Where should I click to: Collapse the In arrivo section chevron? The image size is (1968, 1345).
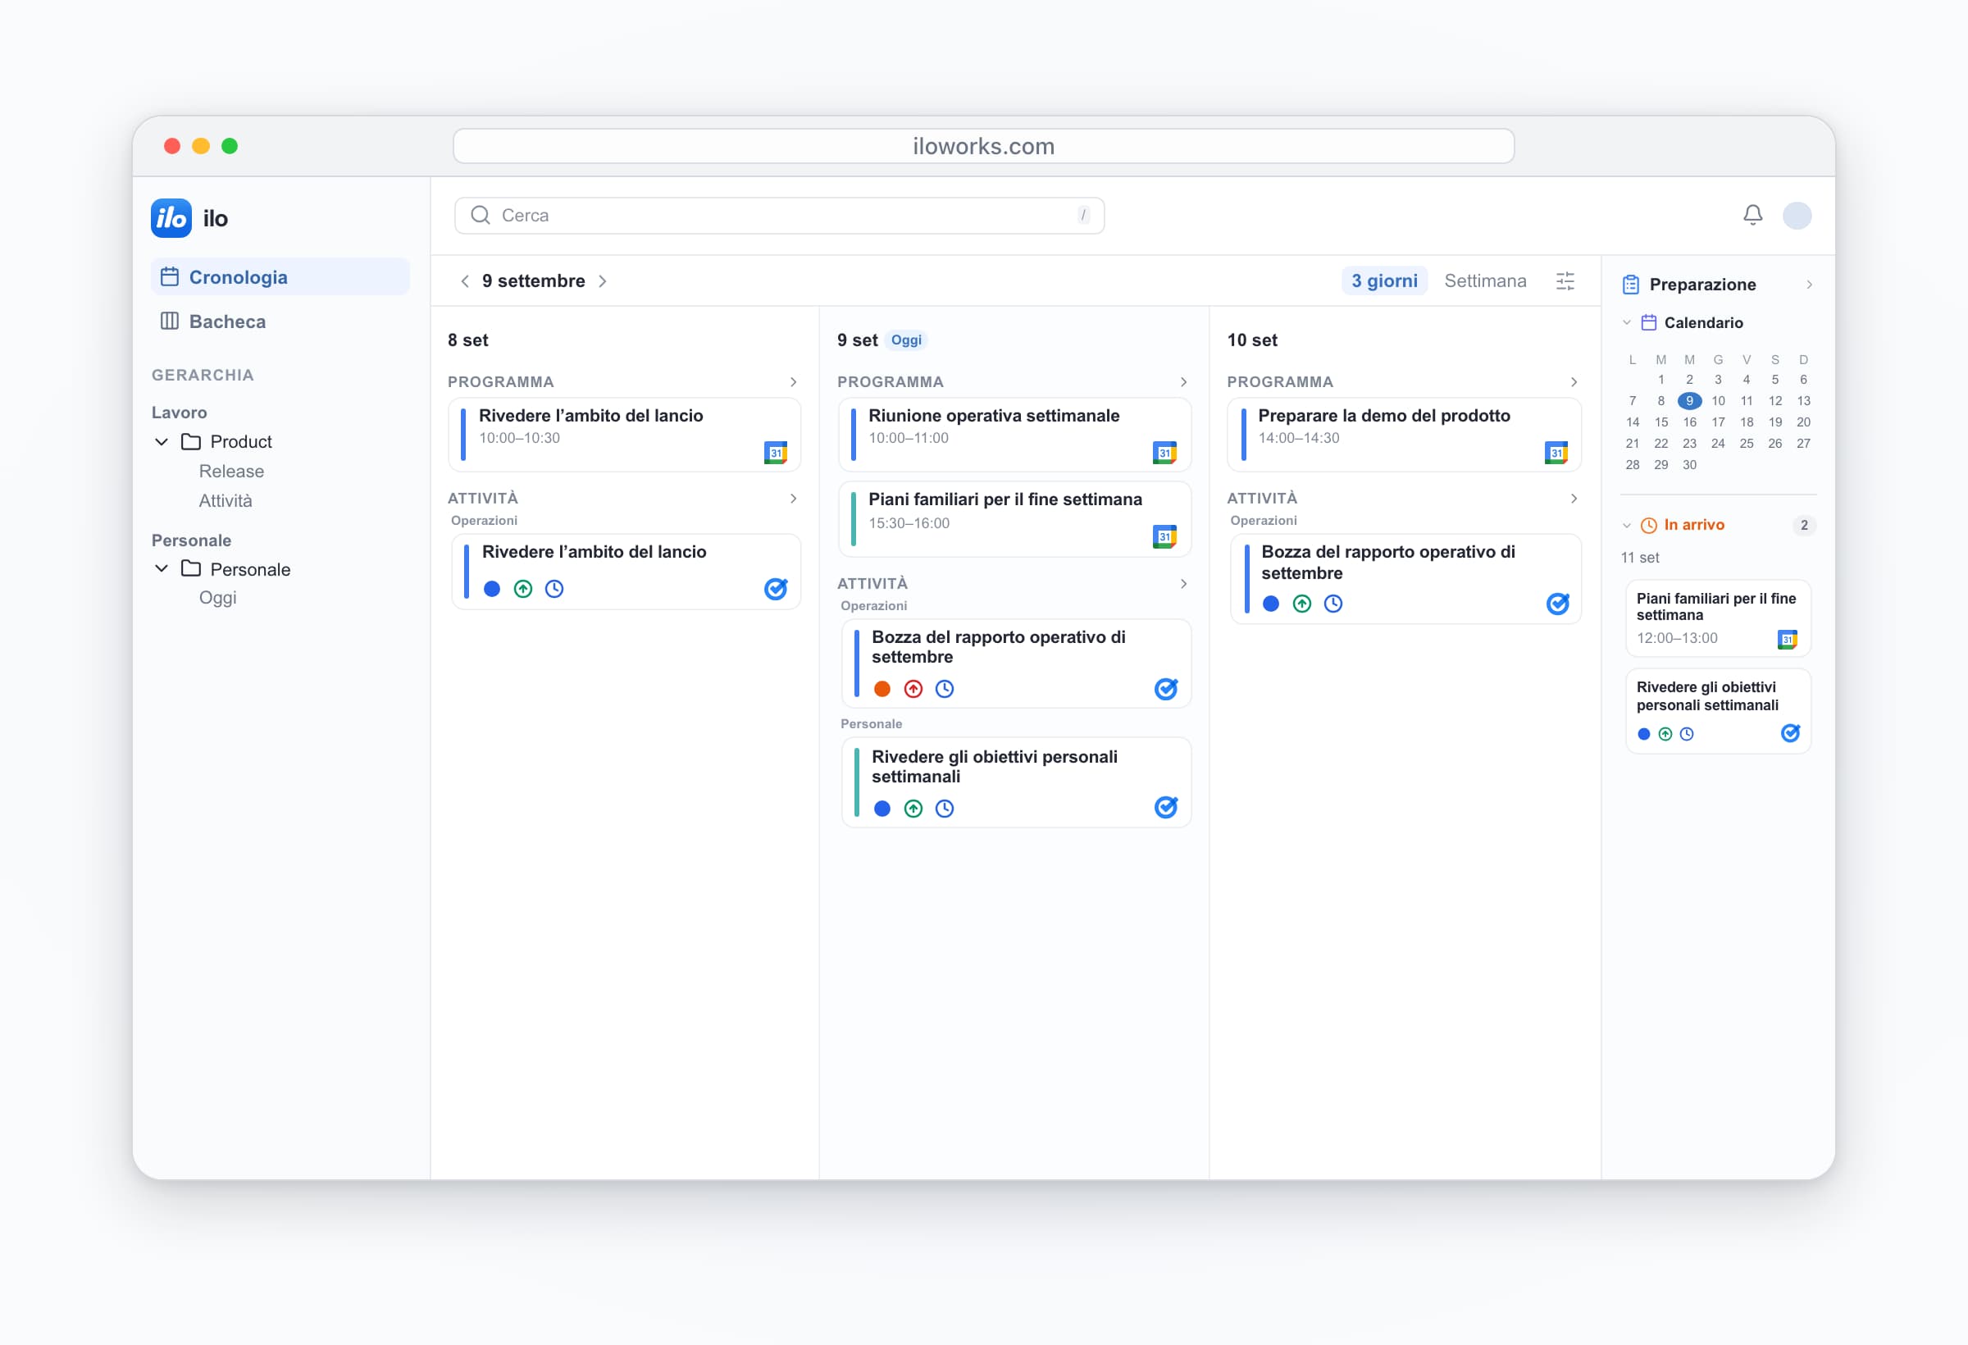click(x=1627, y=526)
